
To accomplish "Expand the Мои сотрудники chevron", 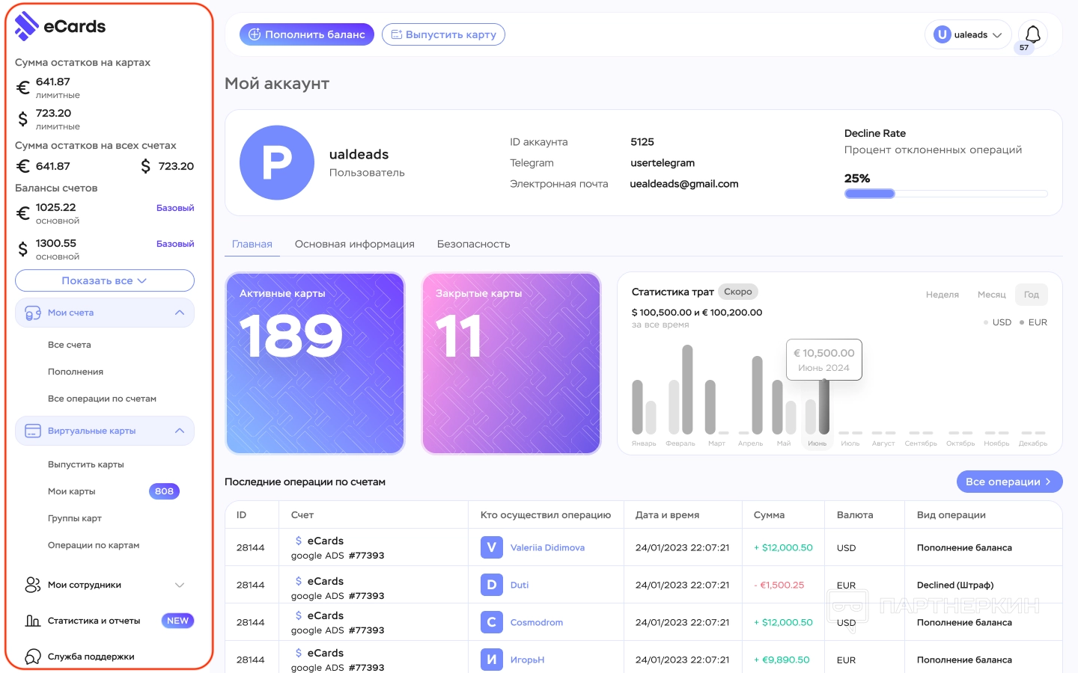I will tap(180, 585).
